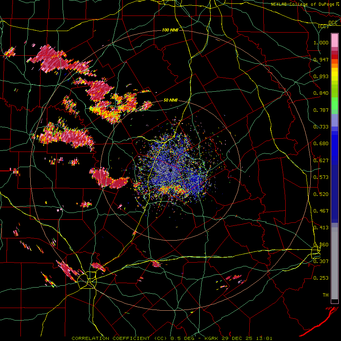The image size is (341, 341).
Task: Click the 100 NMI range ring label
Action: pos(170,30)
